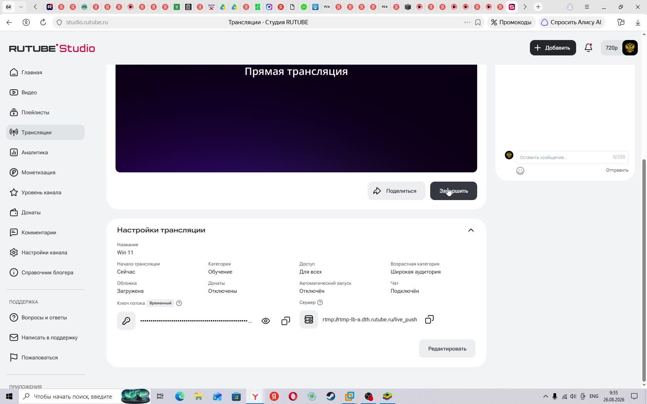Open Видео section in sidebar
The image size is (647, 404).
pos(45,92)
